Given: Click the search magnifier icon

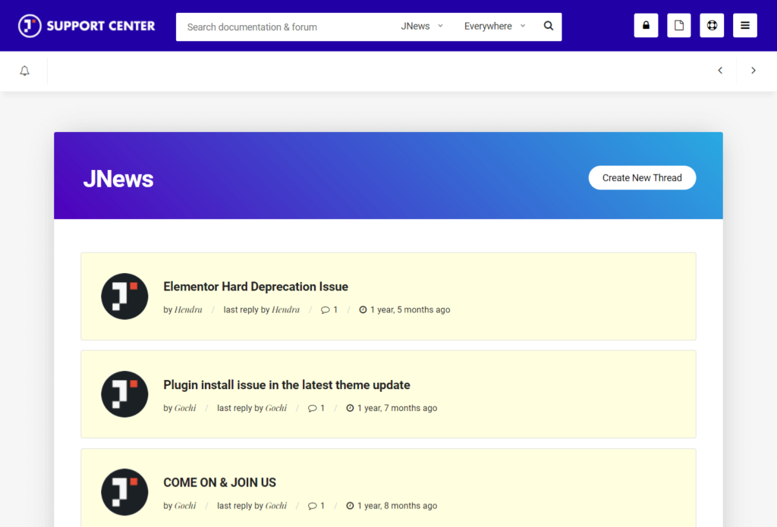Looking at the screenshot, I should 548,26.
